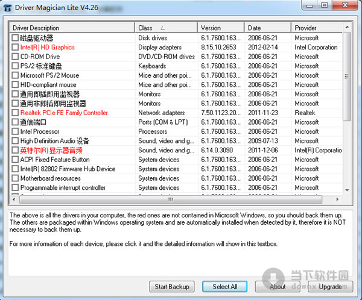Select the Realtek PCIe FE Family Controller name

[x=64, y=113]
